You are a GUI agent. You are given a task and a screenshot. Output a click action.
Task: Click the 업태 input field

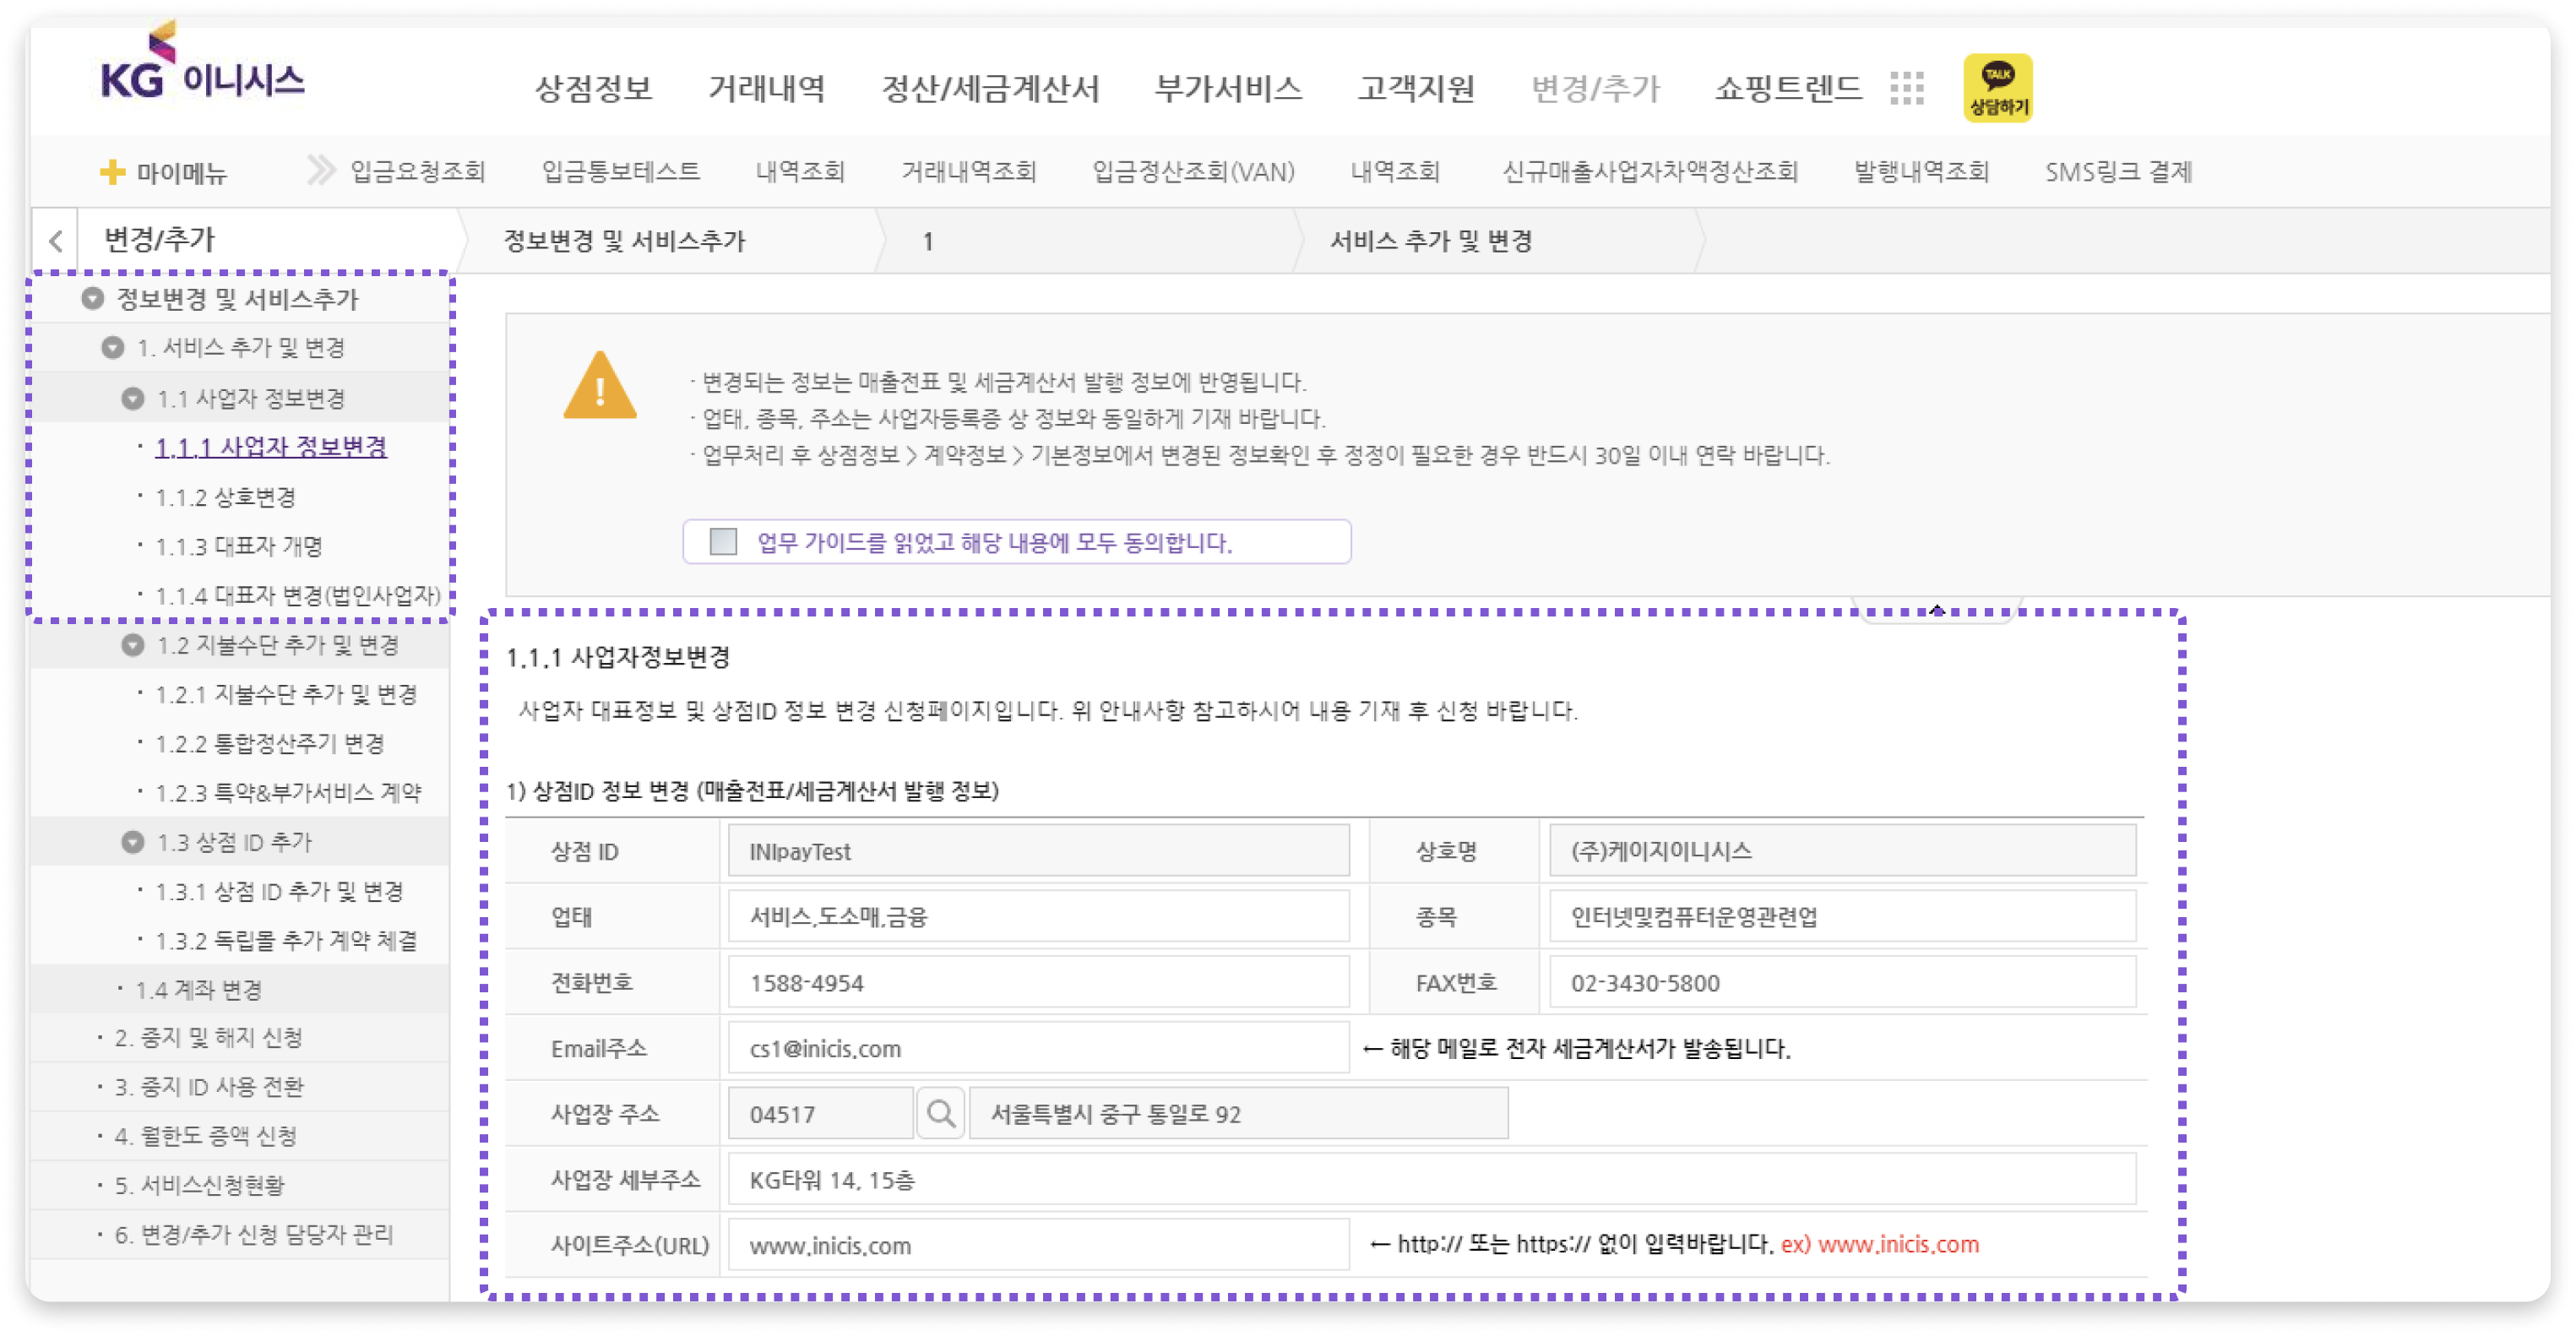1038,916
